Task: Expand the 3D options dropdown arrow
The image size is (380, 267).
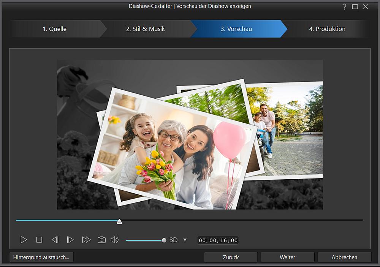Action: pos(185,240)
